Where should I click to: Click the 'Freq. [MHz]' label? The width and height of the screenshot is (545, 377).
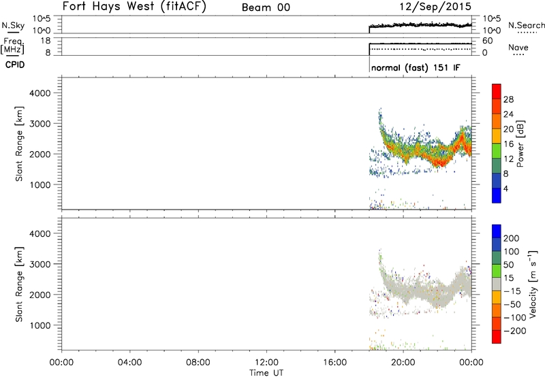pos(12,46)
